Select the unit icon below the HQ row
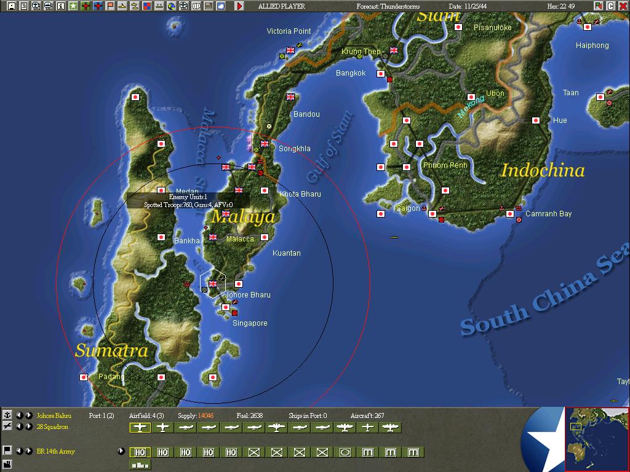This screenshot has width=630, height=472. [x=140, y=465]
